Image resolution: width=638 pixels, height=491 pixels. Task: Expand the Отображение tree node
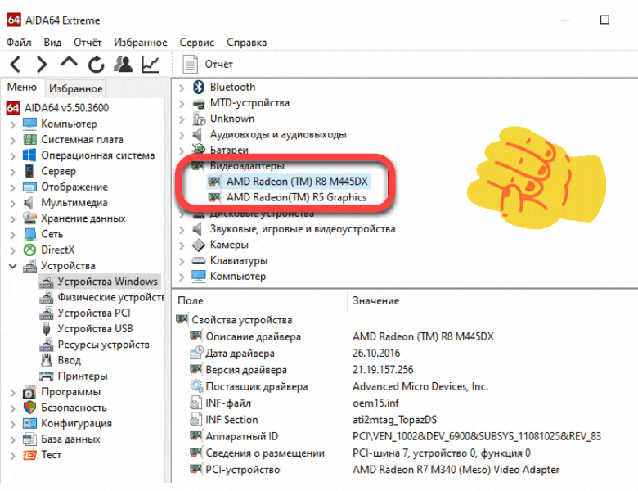pos(12,187)
